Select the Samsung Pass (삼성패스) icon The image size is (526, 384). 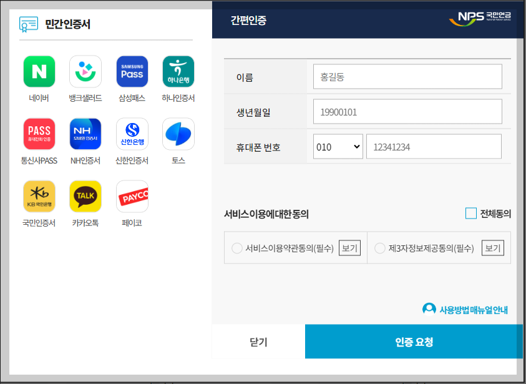coord(132,72)
